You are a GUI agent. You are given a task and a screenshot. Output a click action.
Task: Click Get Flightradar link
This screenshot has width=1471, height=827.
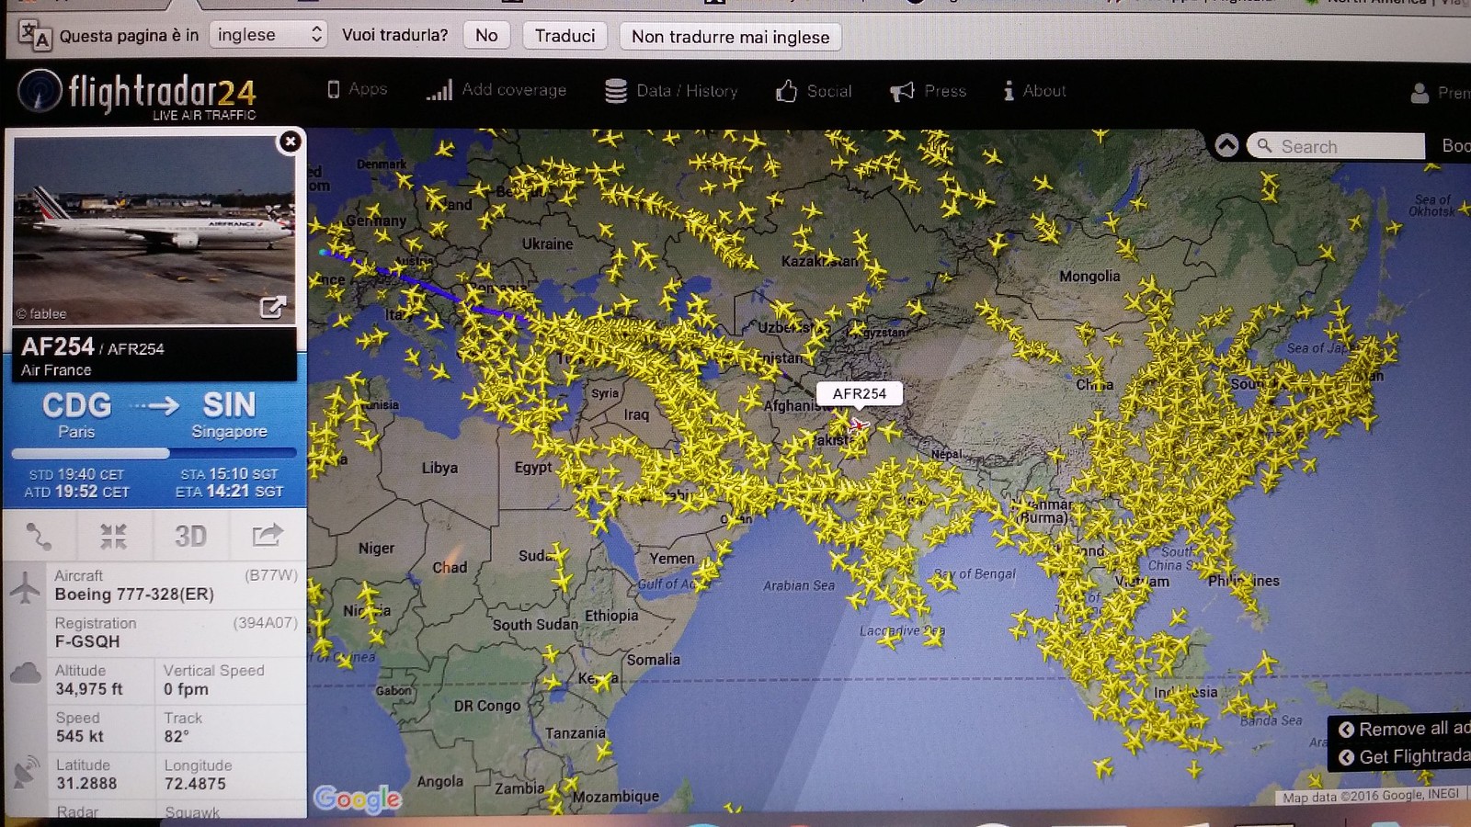1405,757
